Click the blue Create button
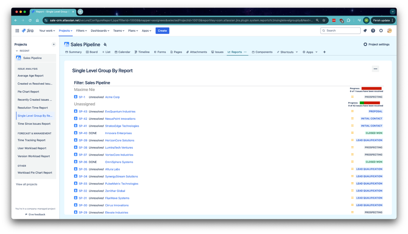 [163, 31]
